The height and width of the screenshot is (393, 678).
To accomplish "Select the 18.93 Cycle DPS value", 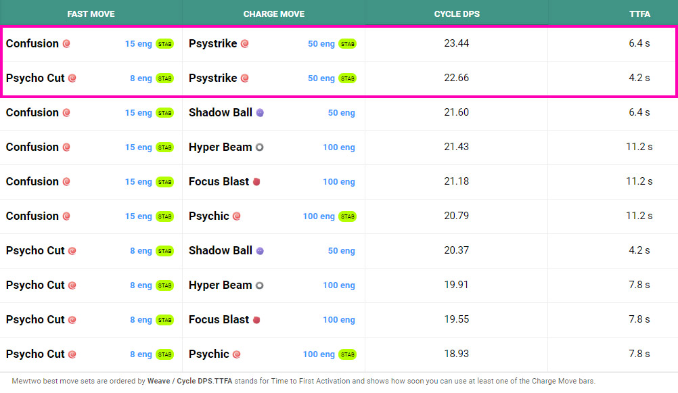I will coord(457,354).
